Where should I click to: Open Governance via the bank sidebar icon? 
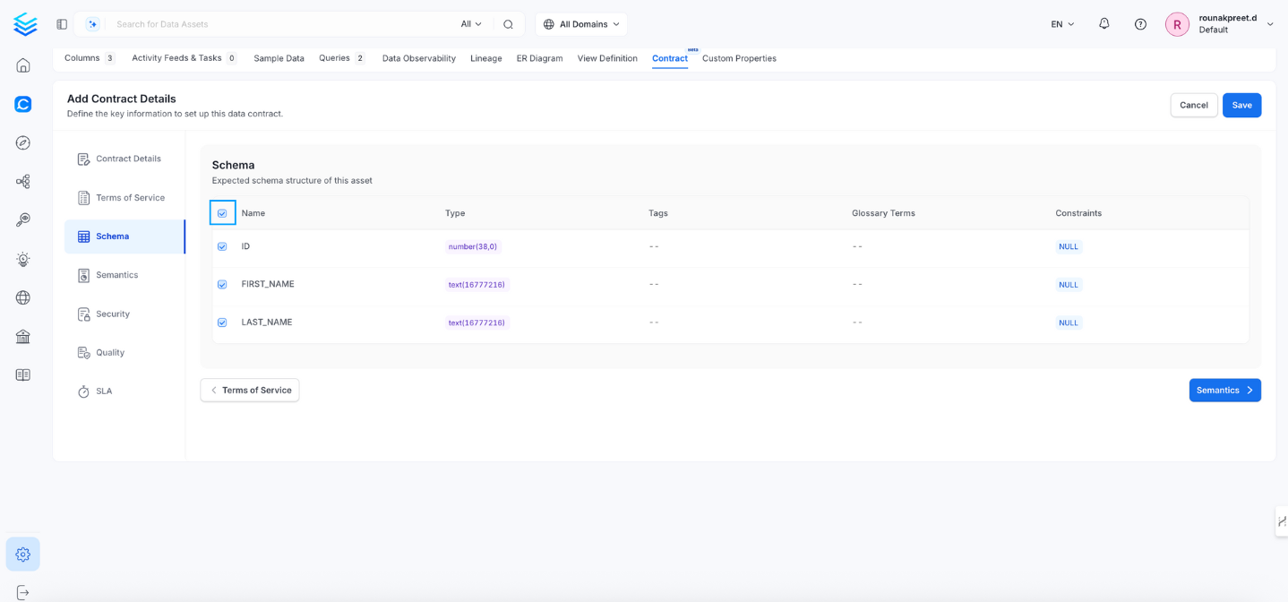23,336
